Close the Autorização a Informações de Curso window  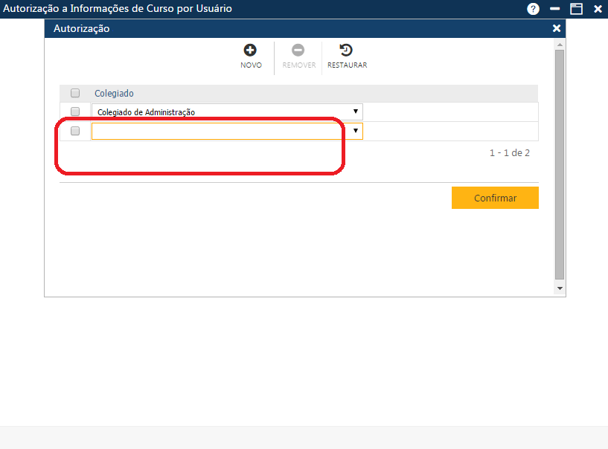598,9
